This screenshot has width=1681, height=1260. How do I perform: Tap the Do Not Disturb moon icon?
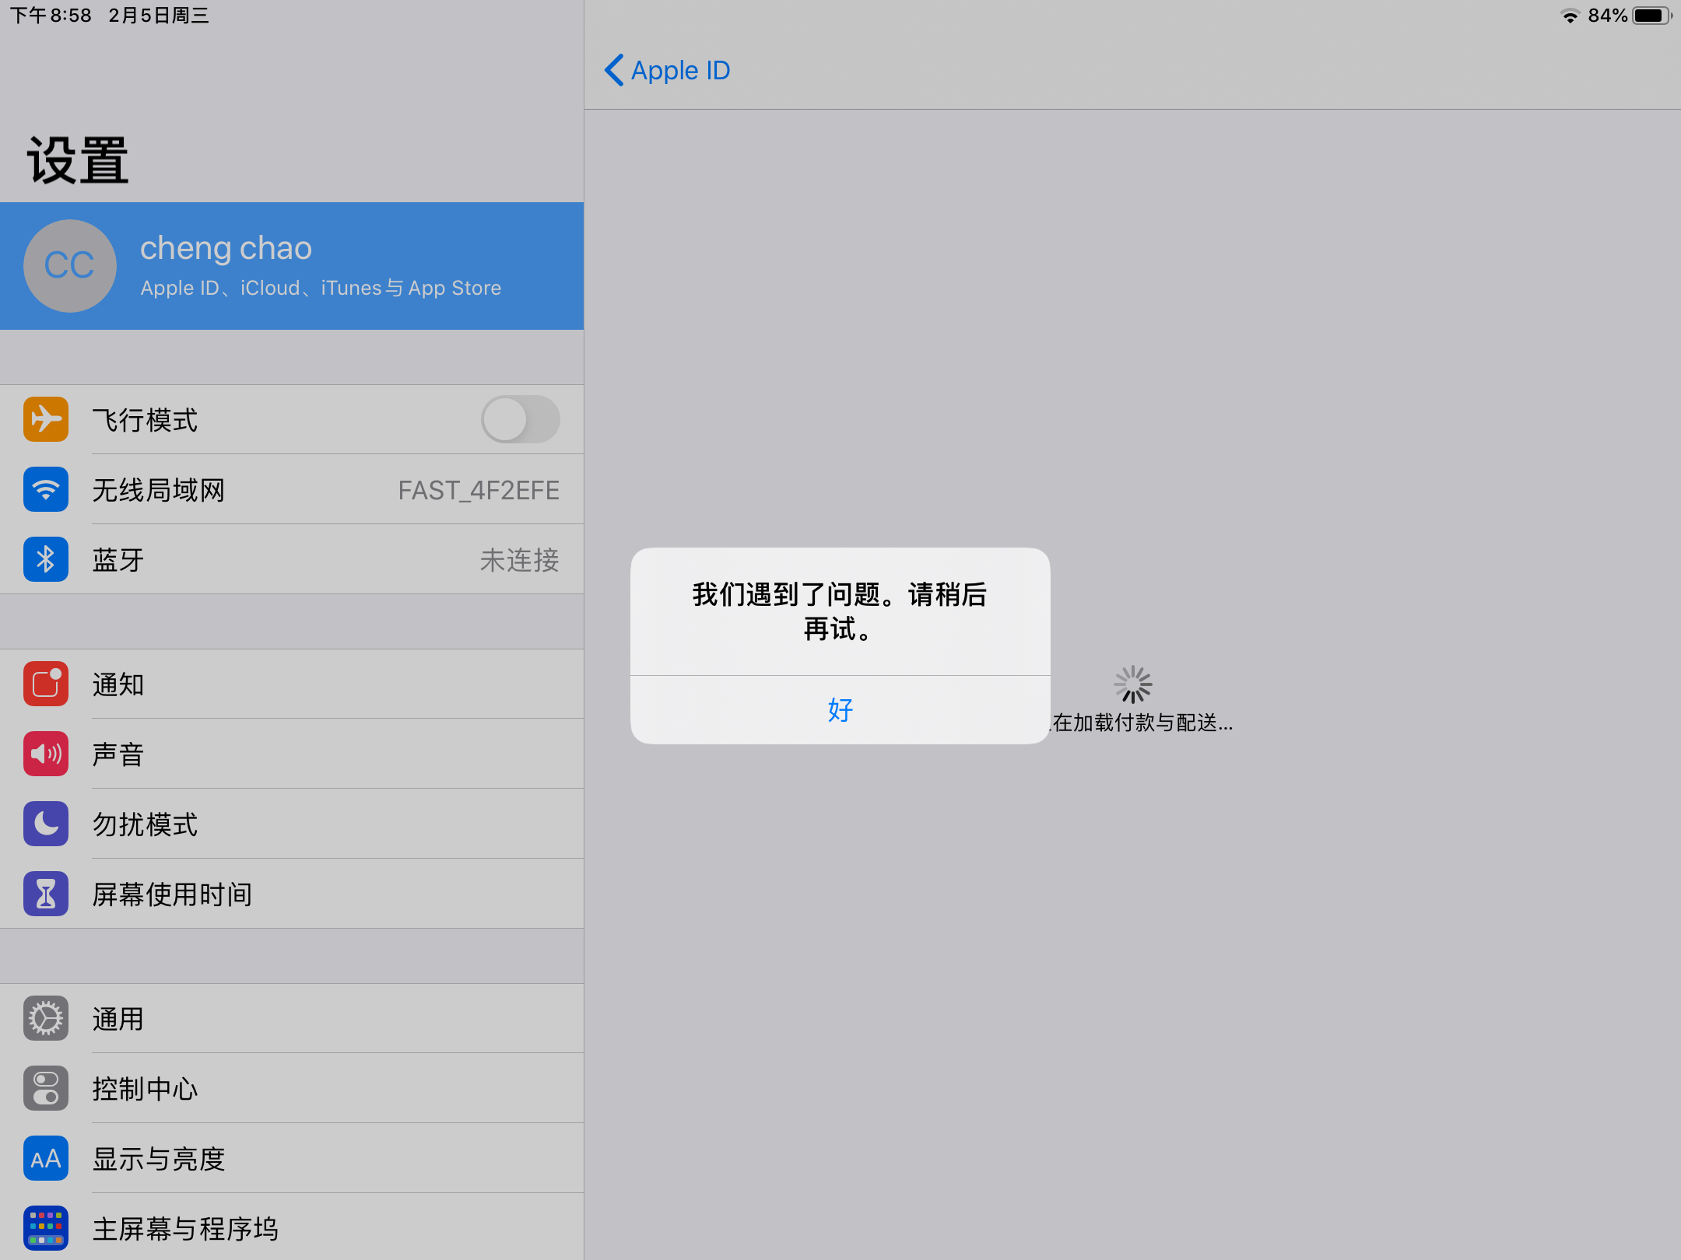click(46, 824)
